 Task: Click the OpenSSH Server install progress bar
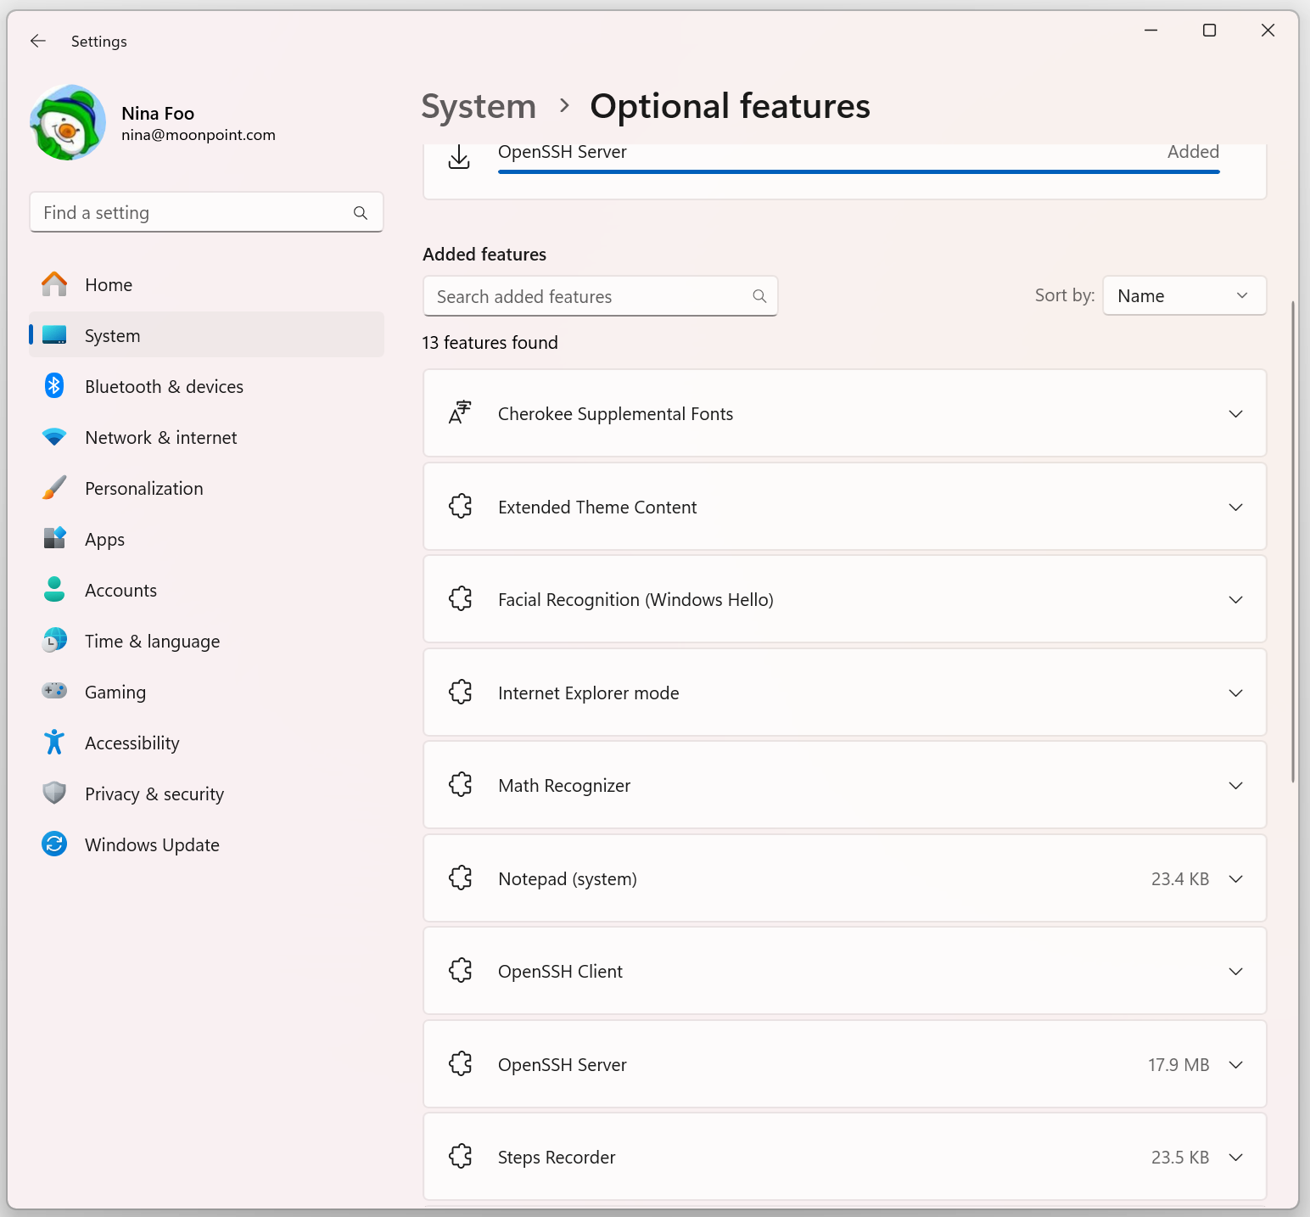pos(859,171)
